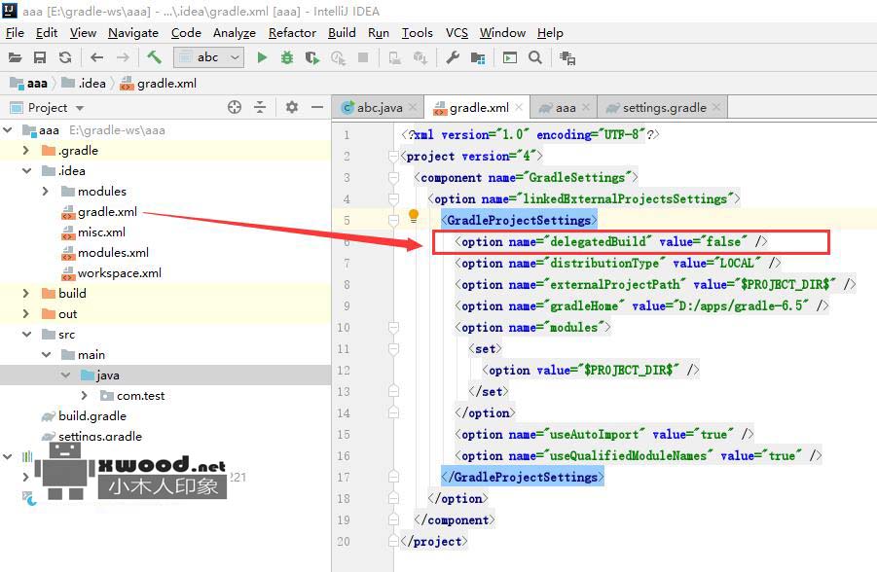The width and height of the screenshot is (877, 572).
Task: Run abc with the green play icon
Action: coord(262,57)
